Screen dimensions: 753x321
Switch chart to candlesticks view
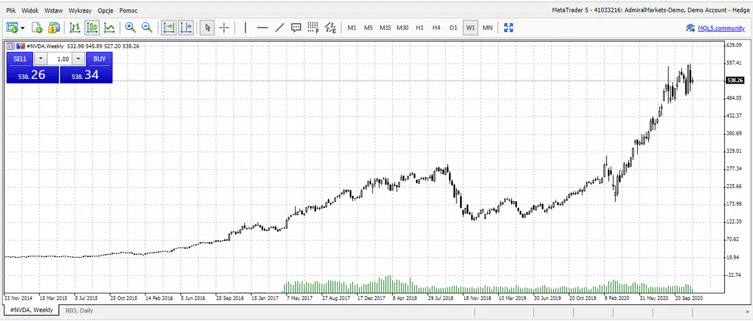(92, 28)
